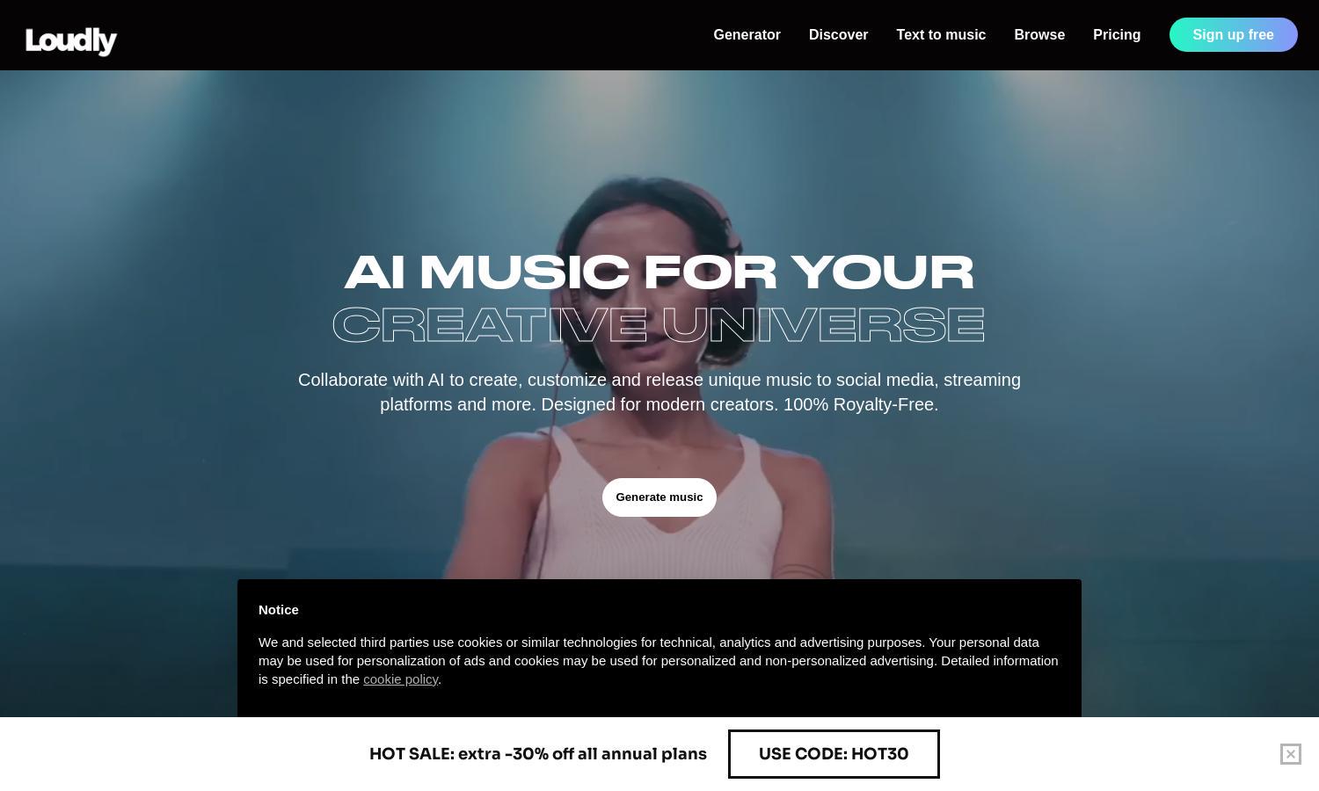Click the cookie notice body text
The width and height of the screenshot is (1319, 791).
(x=659, y=661)
